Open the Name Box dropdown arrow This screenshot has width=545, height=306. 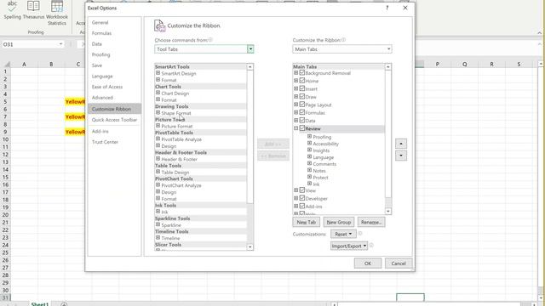point(60,44)
